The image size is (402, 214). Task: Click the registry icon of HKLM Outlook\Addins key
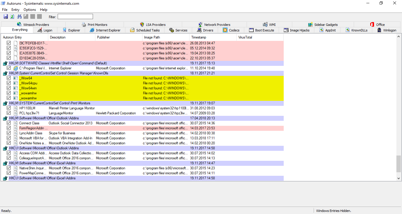5,118
